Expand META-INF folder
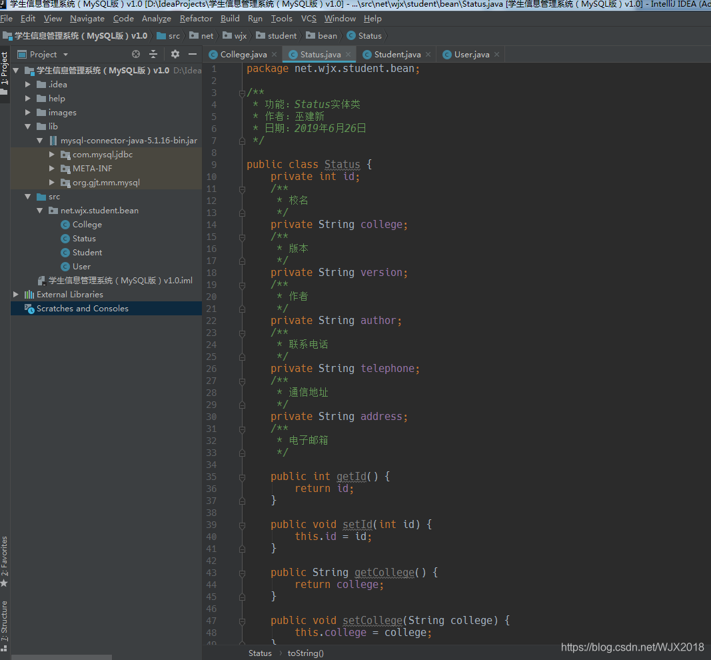The height and width of the screenshot is (660, 711). (52, 169)
